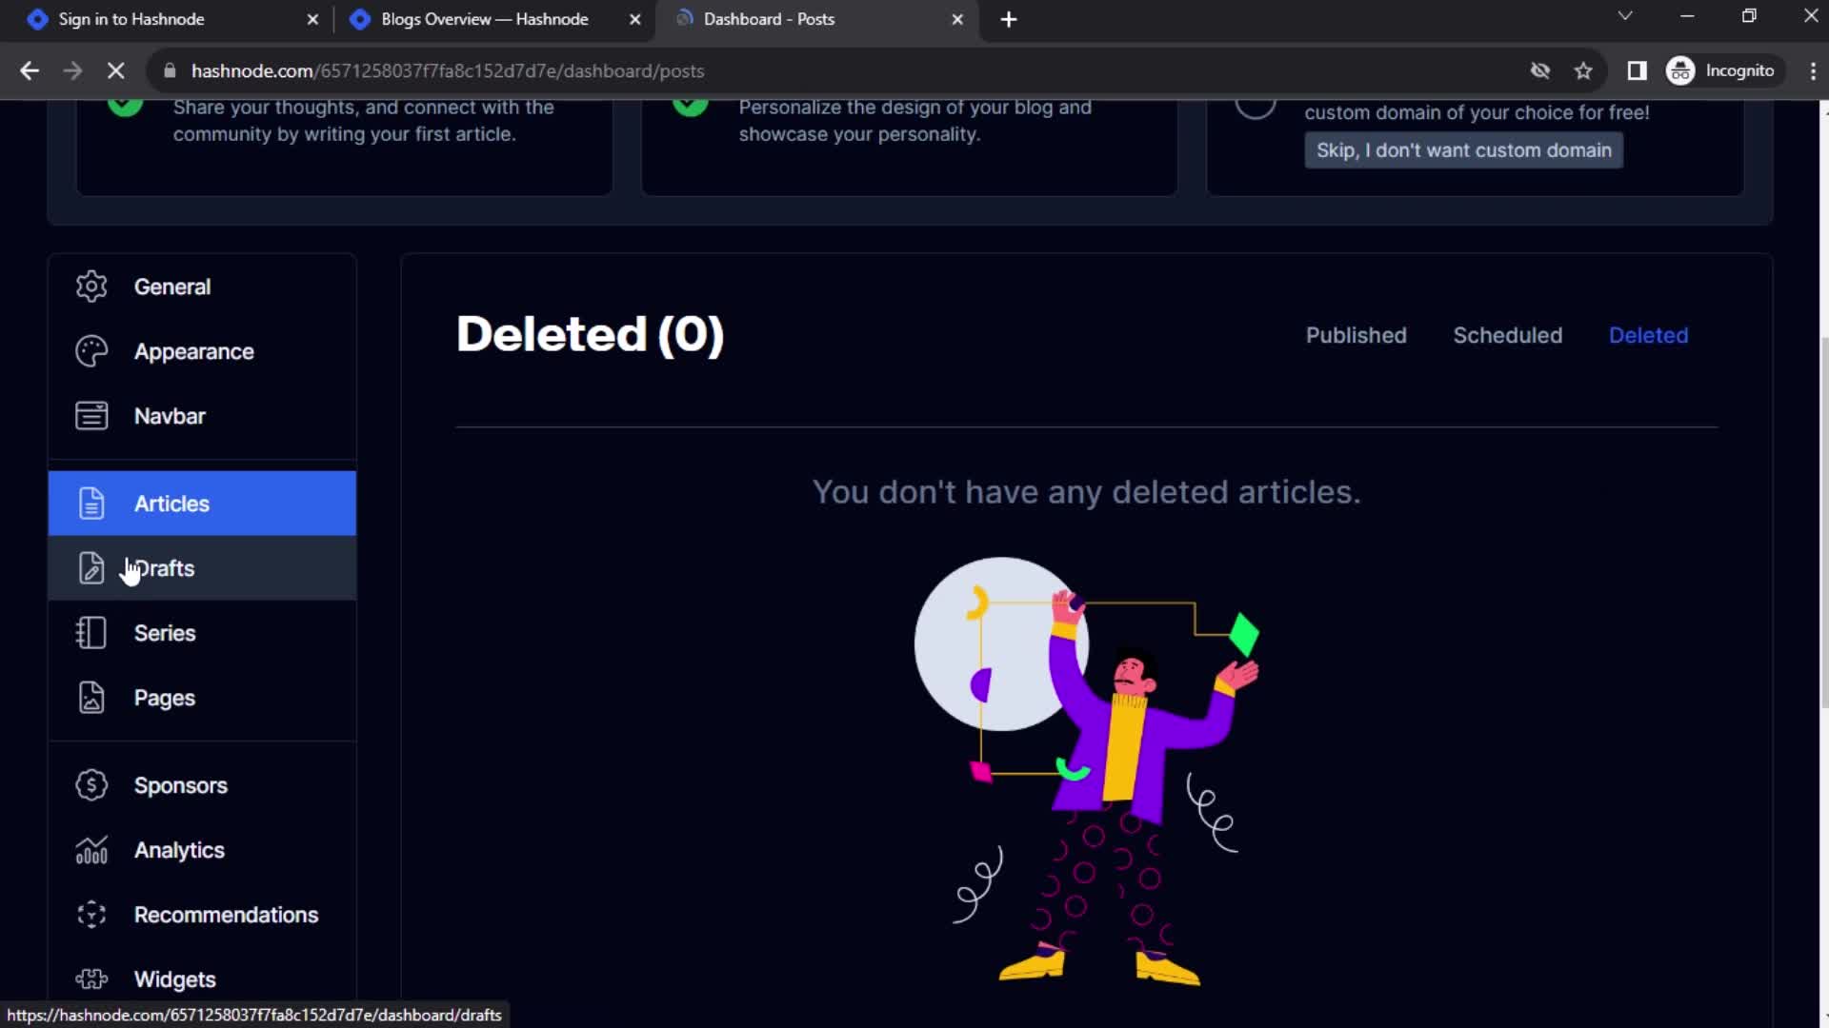The image size is (1829, 1028).
Task: Click the Recommendations sidebar icon
Action: point(91,914)
